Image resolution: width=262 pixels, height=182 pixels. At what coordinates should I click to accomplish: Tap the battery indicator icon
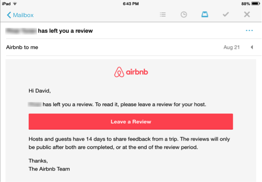[254, 3]
